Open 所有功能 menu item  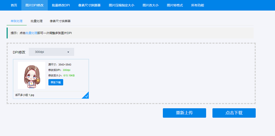[x=197, y=5]
